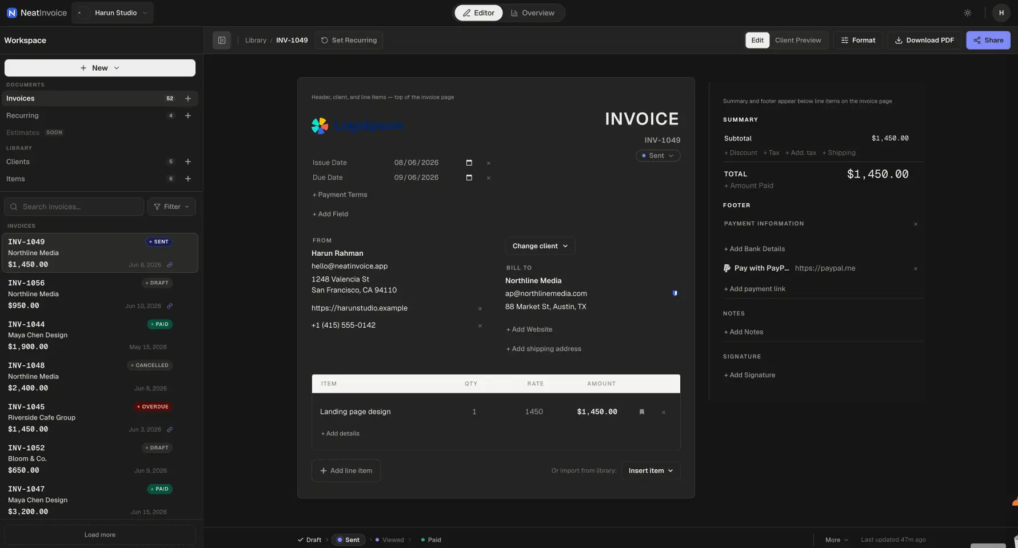Remove the phone number field
The width and height of the screenshot is (1018, 548).
pyautogui.click(x=480, y=326)
